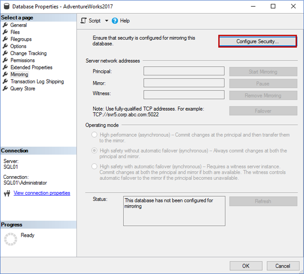This screenshot has width=304, height=274.
Task: Open the Transaction Log Shipping page
Action: 37,82
